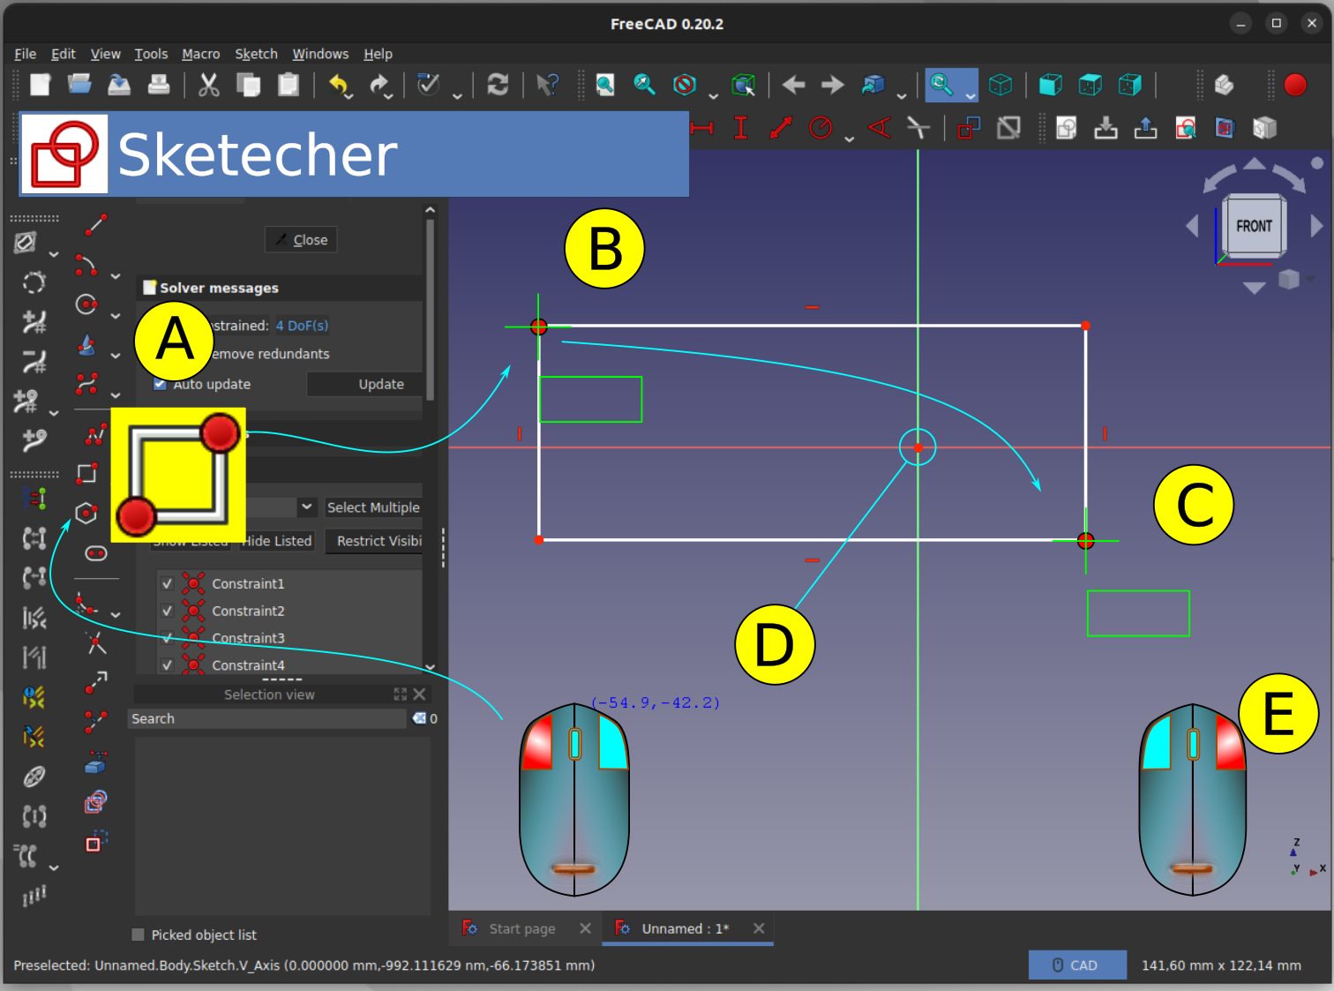Screen dimensions: 1334x991
Task: Expand the conic tools dropdown arrow
Action: tap(116, 356)
